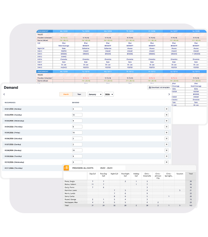Open the 2026 year dropdown

109,94
